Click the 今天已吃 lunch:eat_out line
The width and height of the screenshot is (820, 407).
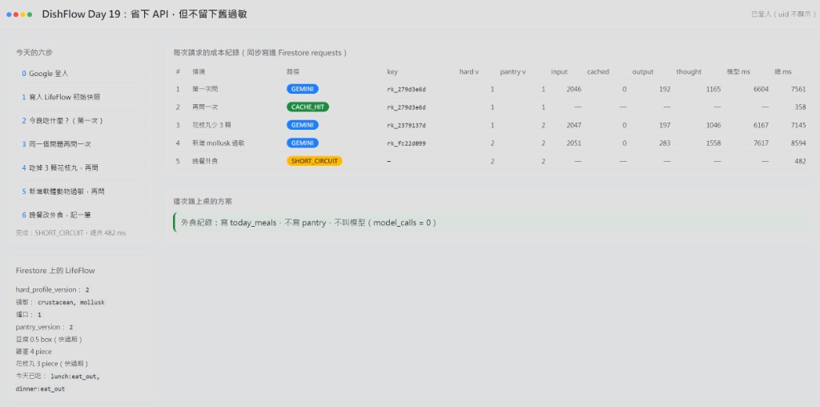58,382
